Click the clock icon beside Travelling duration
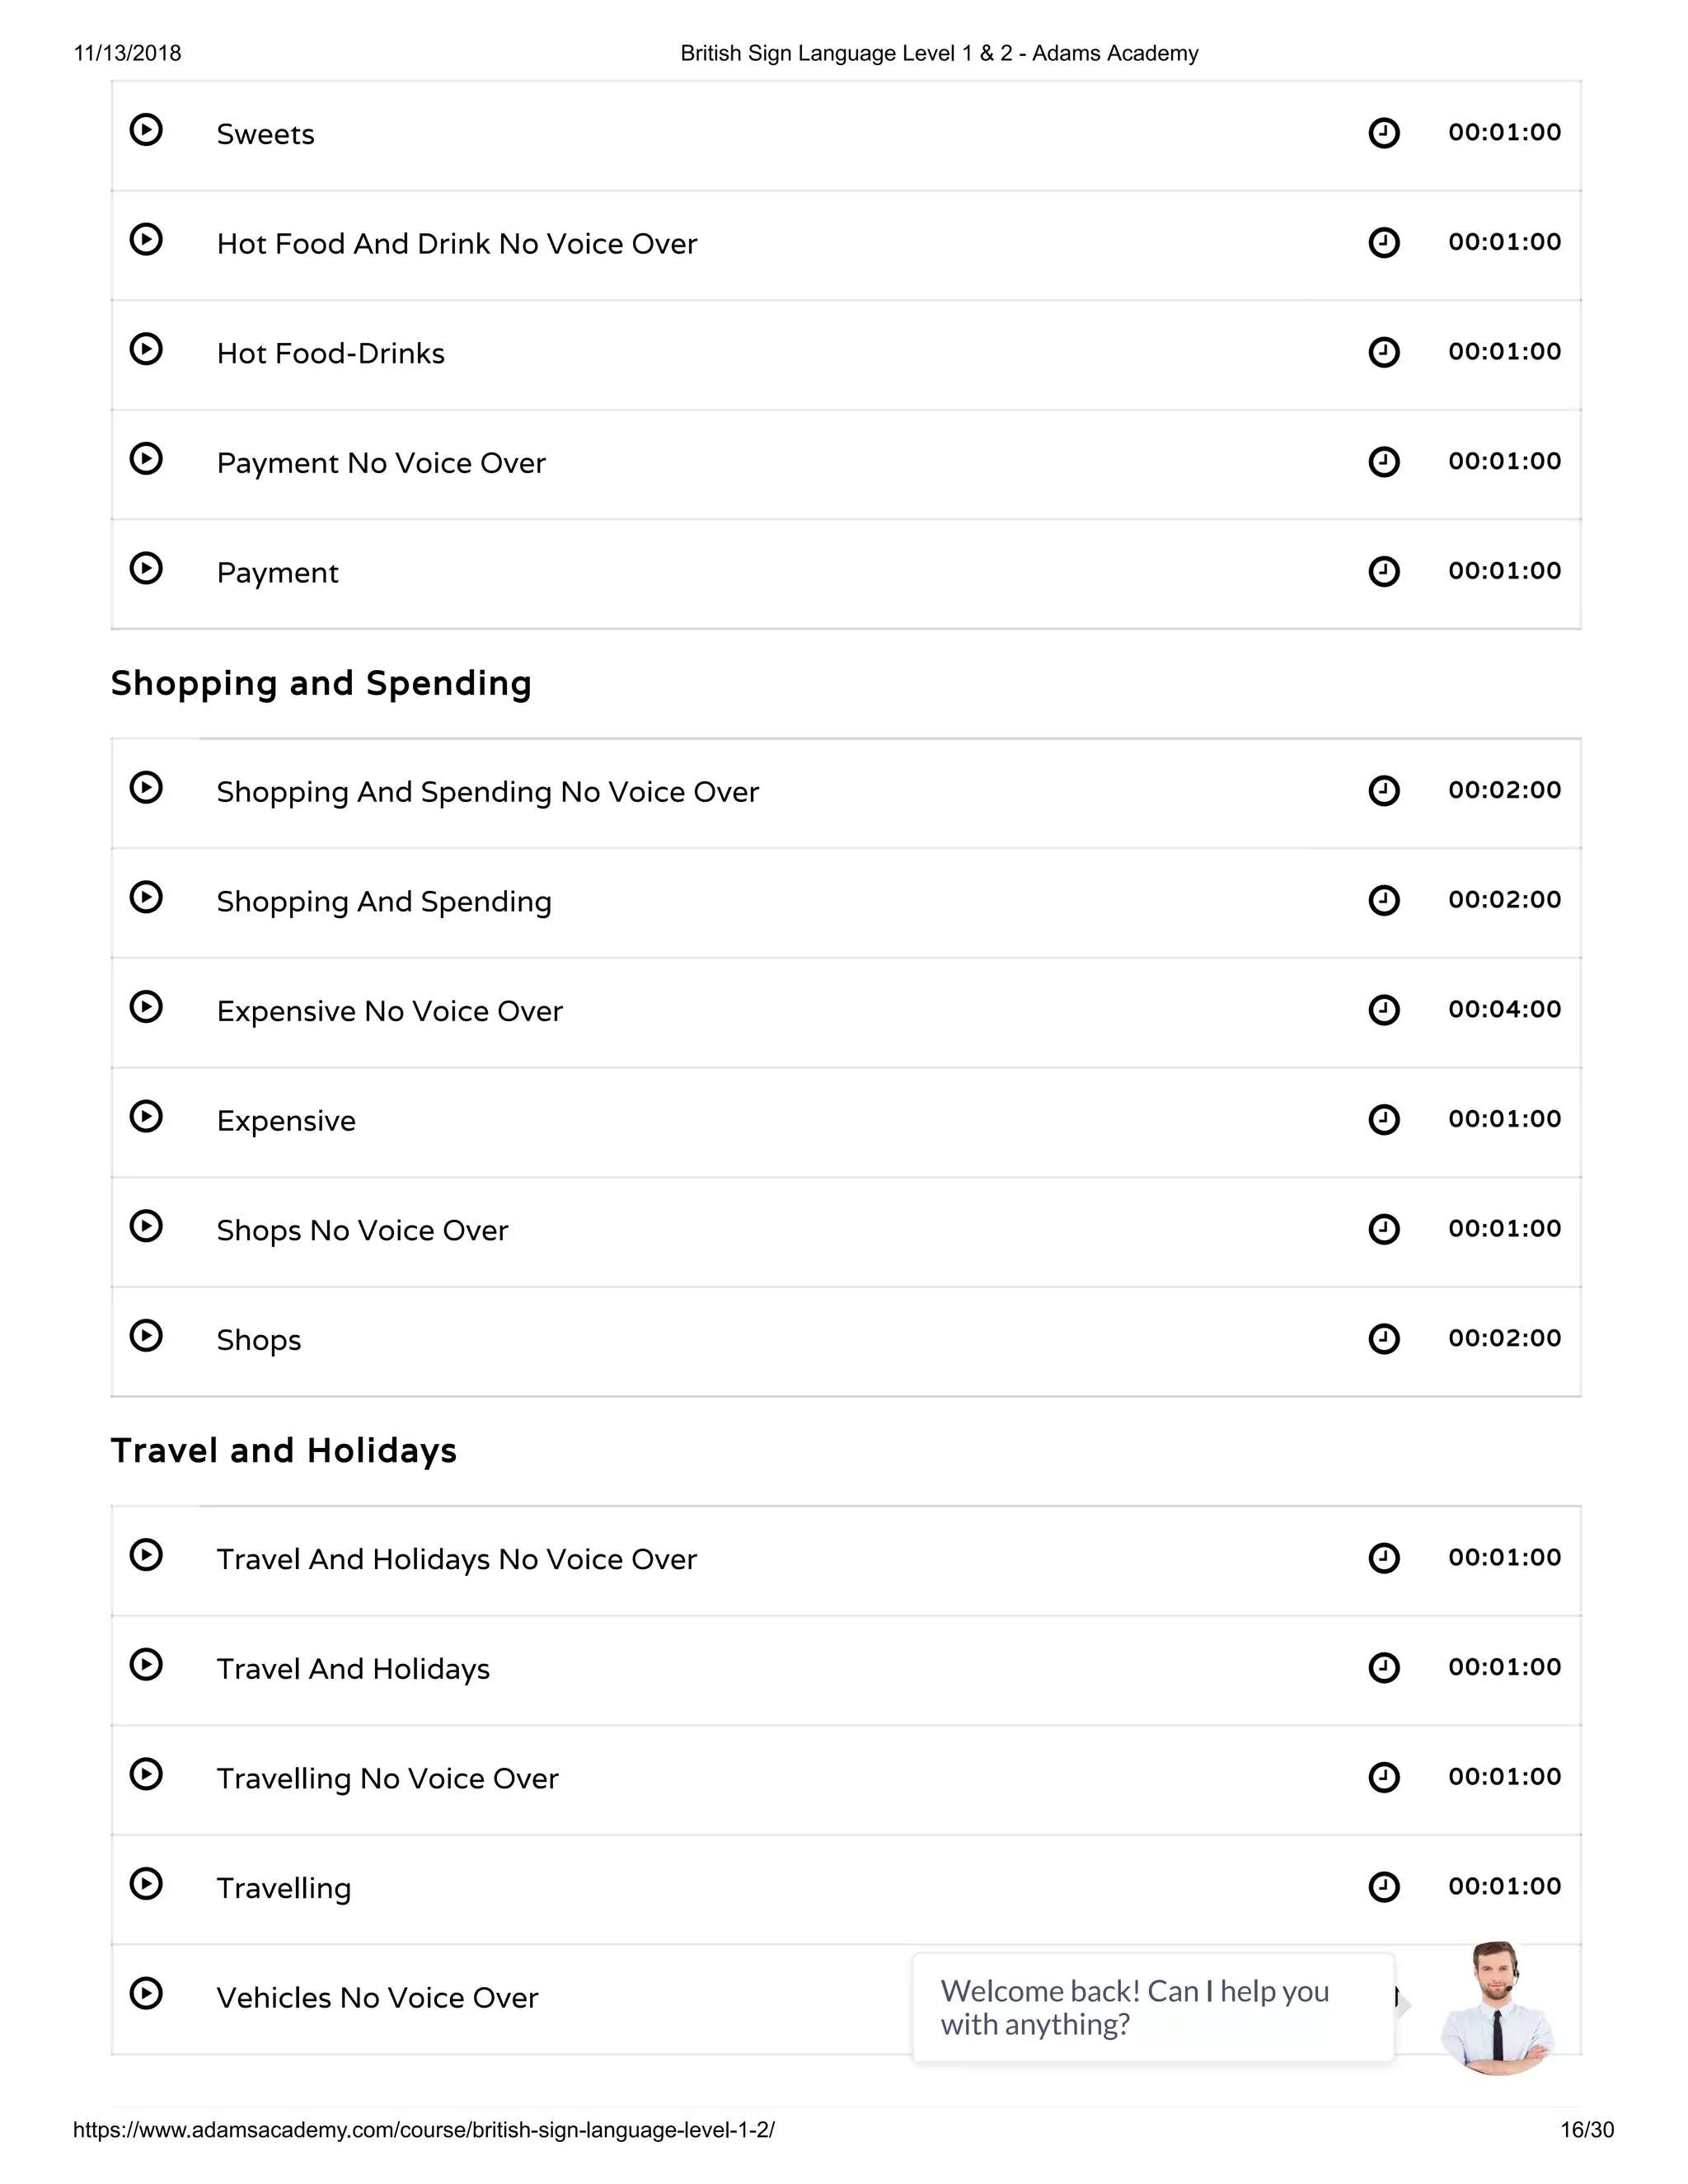This screenshot has height=2184, width=1688. coord(1384,1887)
